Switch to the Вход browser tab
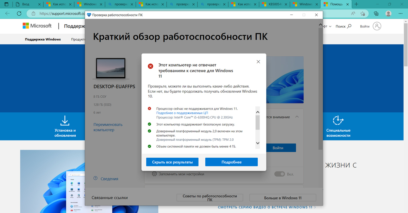The width and height of the screenshot is (408, 213). pyautogui.click(x=28, y=4)
